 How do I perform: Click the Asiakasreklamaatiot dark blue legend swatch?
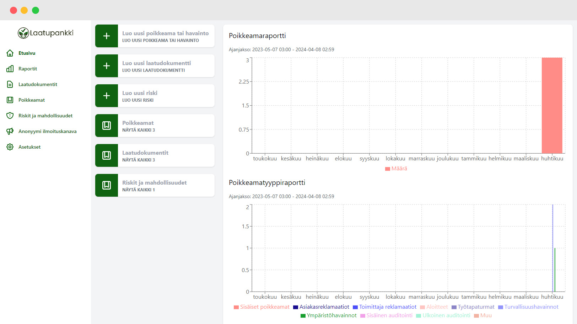coord(296,307)
